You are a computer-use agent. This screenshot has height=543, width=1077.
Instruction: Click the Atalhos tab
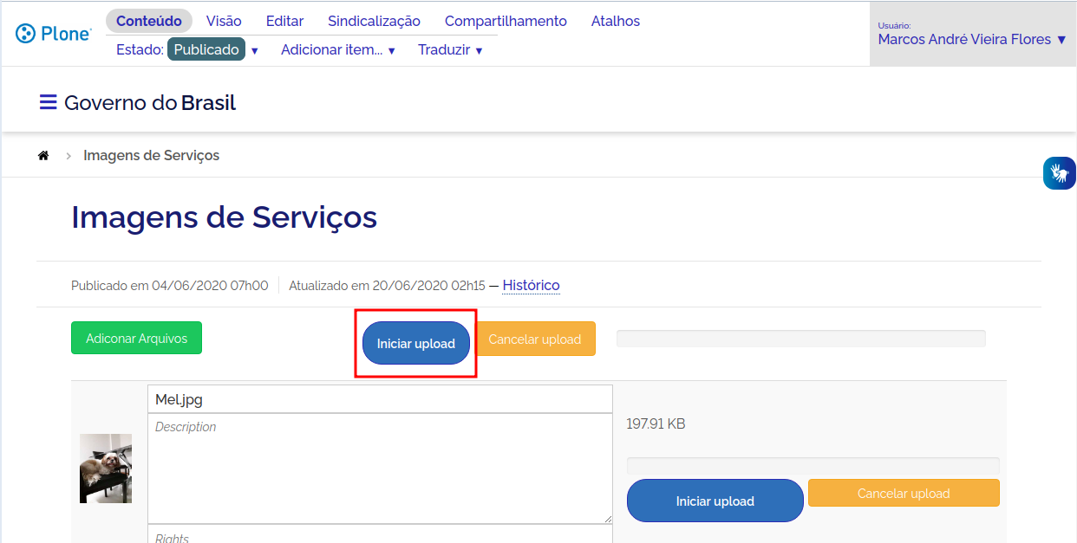615,21
